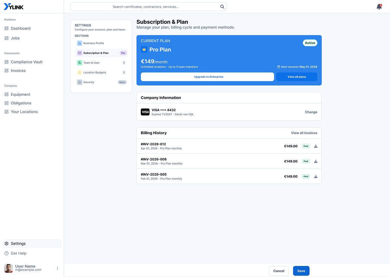Click the count badge beside Team & User
The height and width of the screenshot is (277, 390).
124,63
